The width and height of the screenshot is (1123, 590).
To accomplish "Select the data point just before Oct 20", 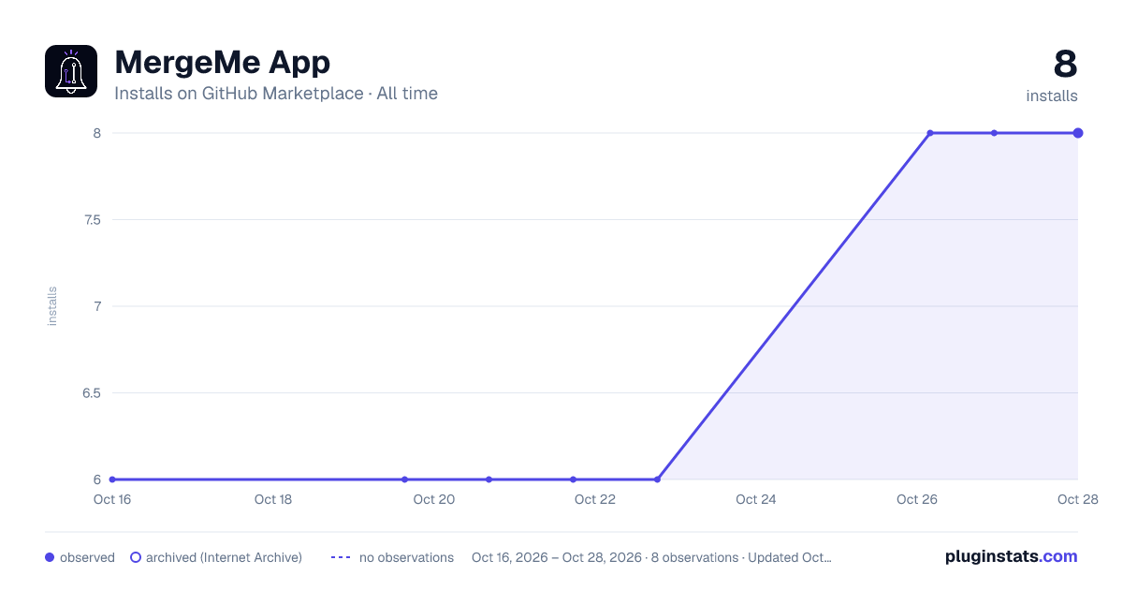I will (x=404, y=479).
